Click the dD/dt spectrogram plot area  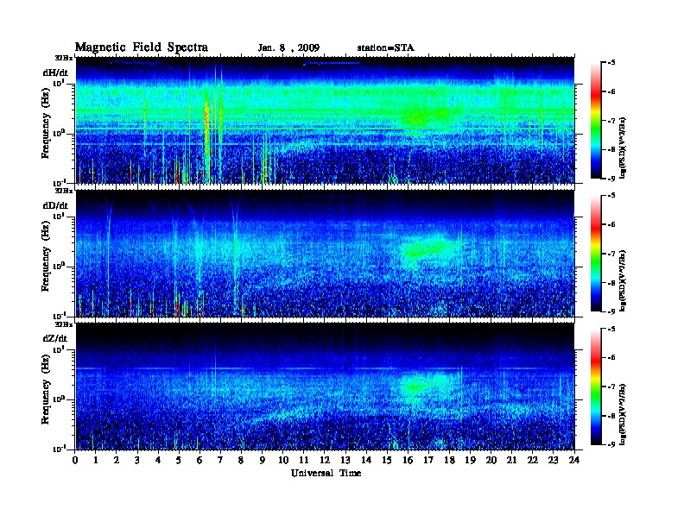click(325, 254)
